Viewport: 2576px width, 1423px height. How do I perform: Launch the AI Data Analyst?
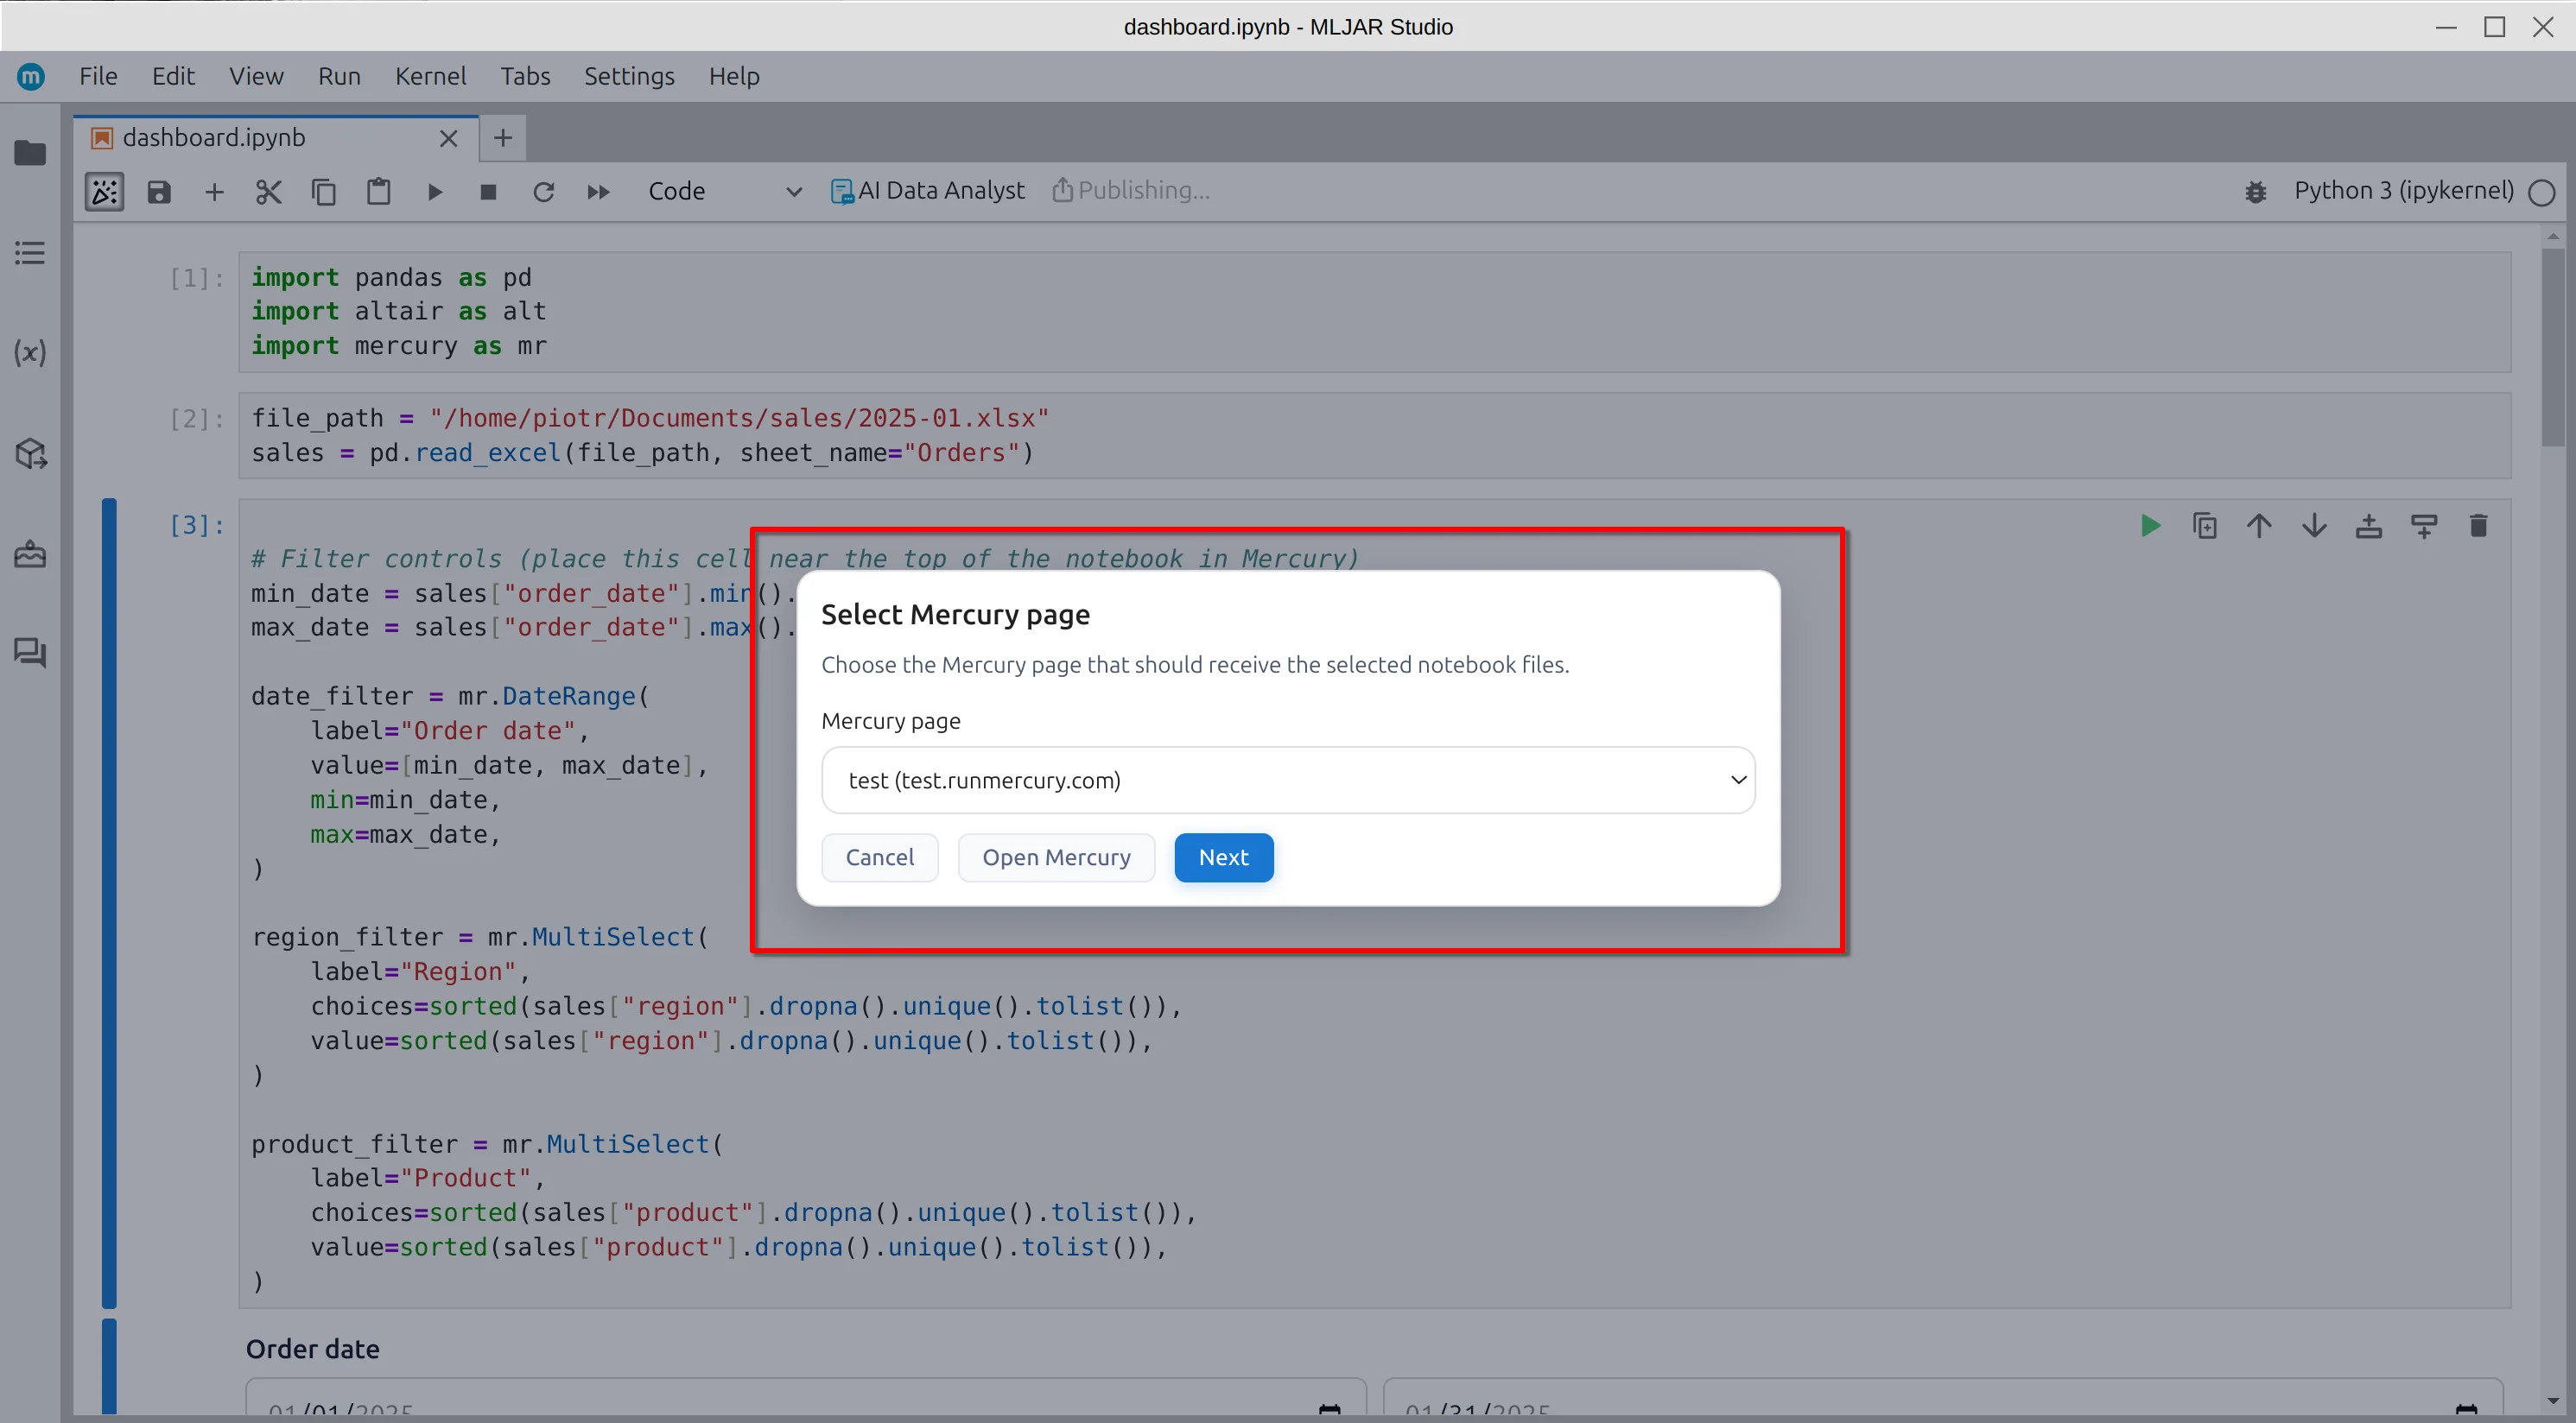927,191
